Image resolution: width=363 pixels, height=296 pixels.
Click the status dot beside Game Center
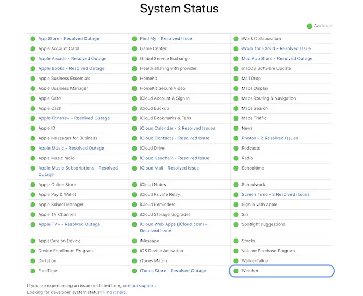click(134, 48)
